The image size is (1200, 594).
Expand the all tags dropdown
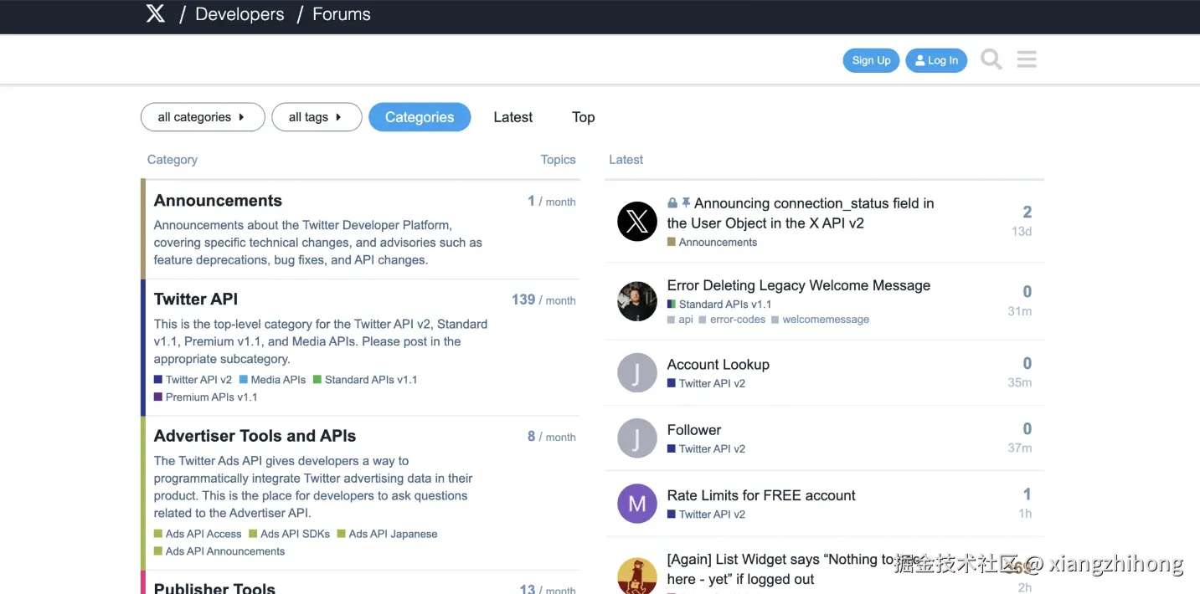tap(316, 117)
